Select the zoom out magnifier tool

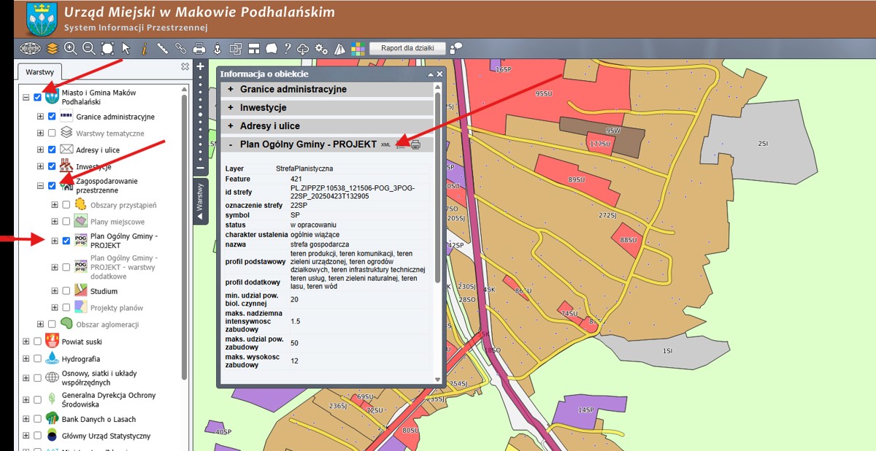(x=89, y=49)
